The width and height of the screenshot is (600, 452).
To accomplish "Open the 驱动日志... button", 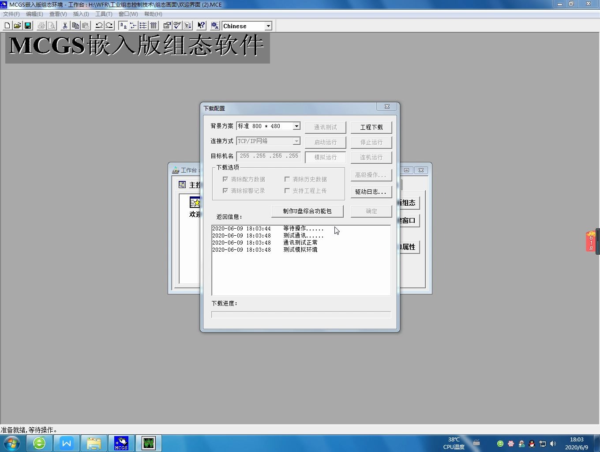I will [371, 192].
